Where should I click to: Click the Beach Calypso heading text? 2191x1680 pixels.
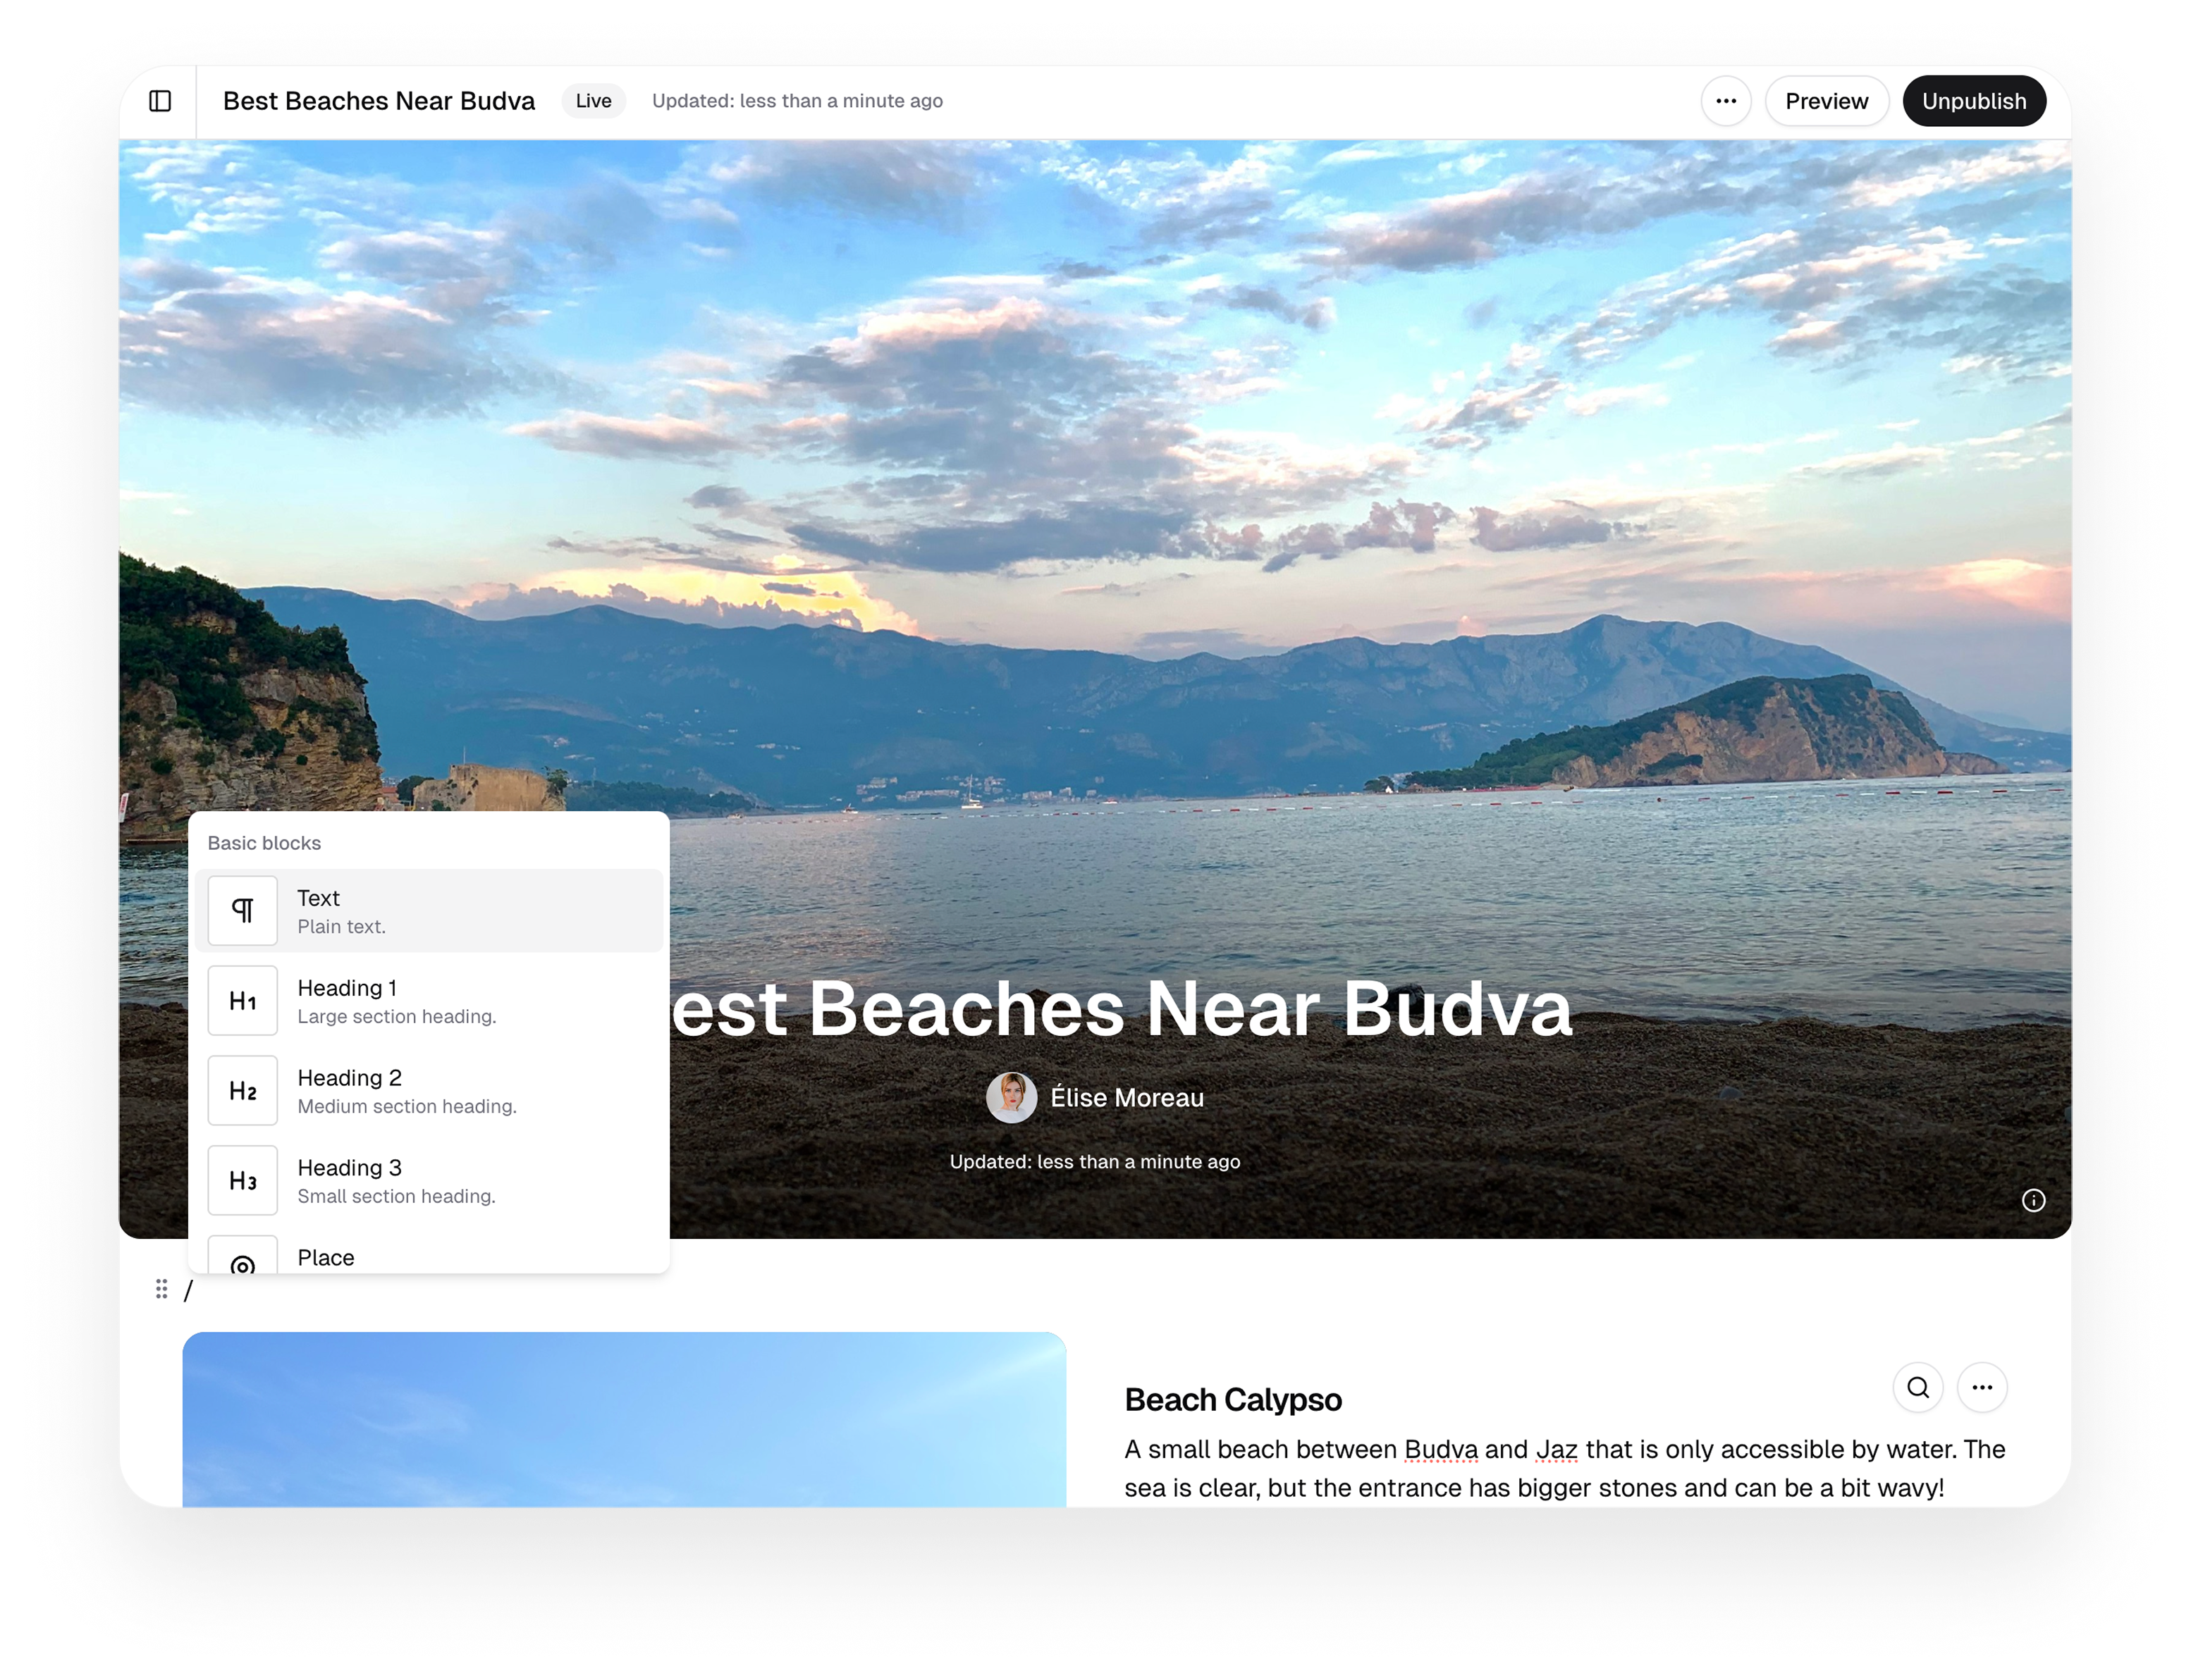coord(1232,1400)
